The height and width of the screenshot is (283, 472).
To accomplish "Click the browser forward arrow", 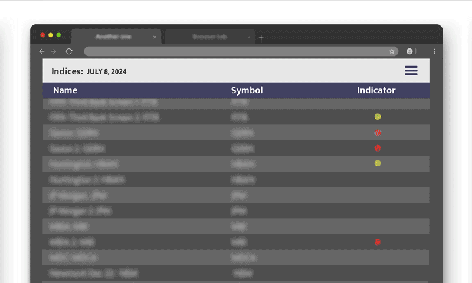I will (54, 52).
